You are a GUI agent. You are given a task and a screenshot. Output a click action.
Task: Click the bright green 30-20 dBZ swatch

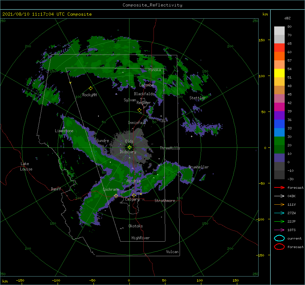click(279, 141)
